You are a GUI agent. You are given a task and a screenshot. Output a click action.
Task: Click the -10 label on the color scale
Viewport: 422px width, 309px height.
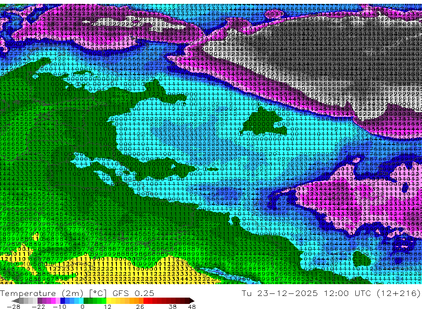pos(60,306)
